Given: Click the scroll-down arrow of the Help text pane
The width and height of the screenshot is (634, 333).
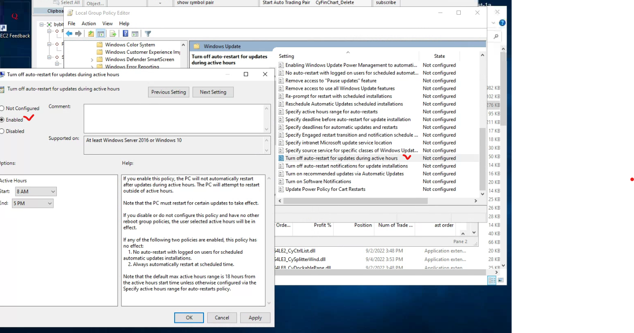Looking at the screenshot, I should click(x=268, y=303).
